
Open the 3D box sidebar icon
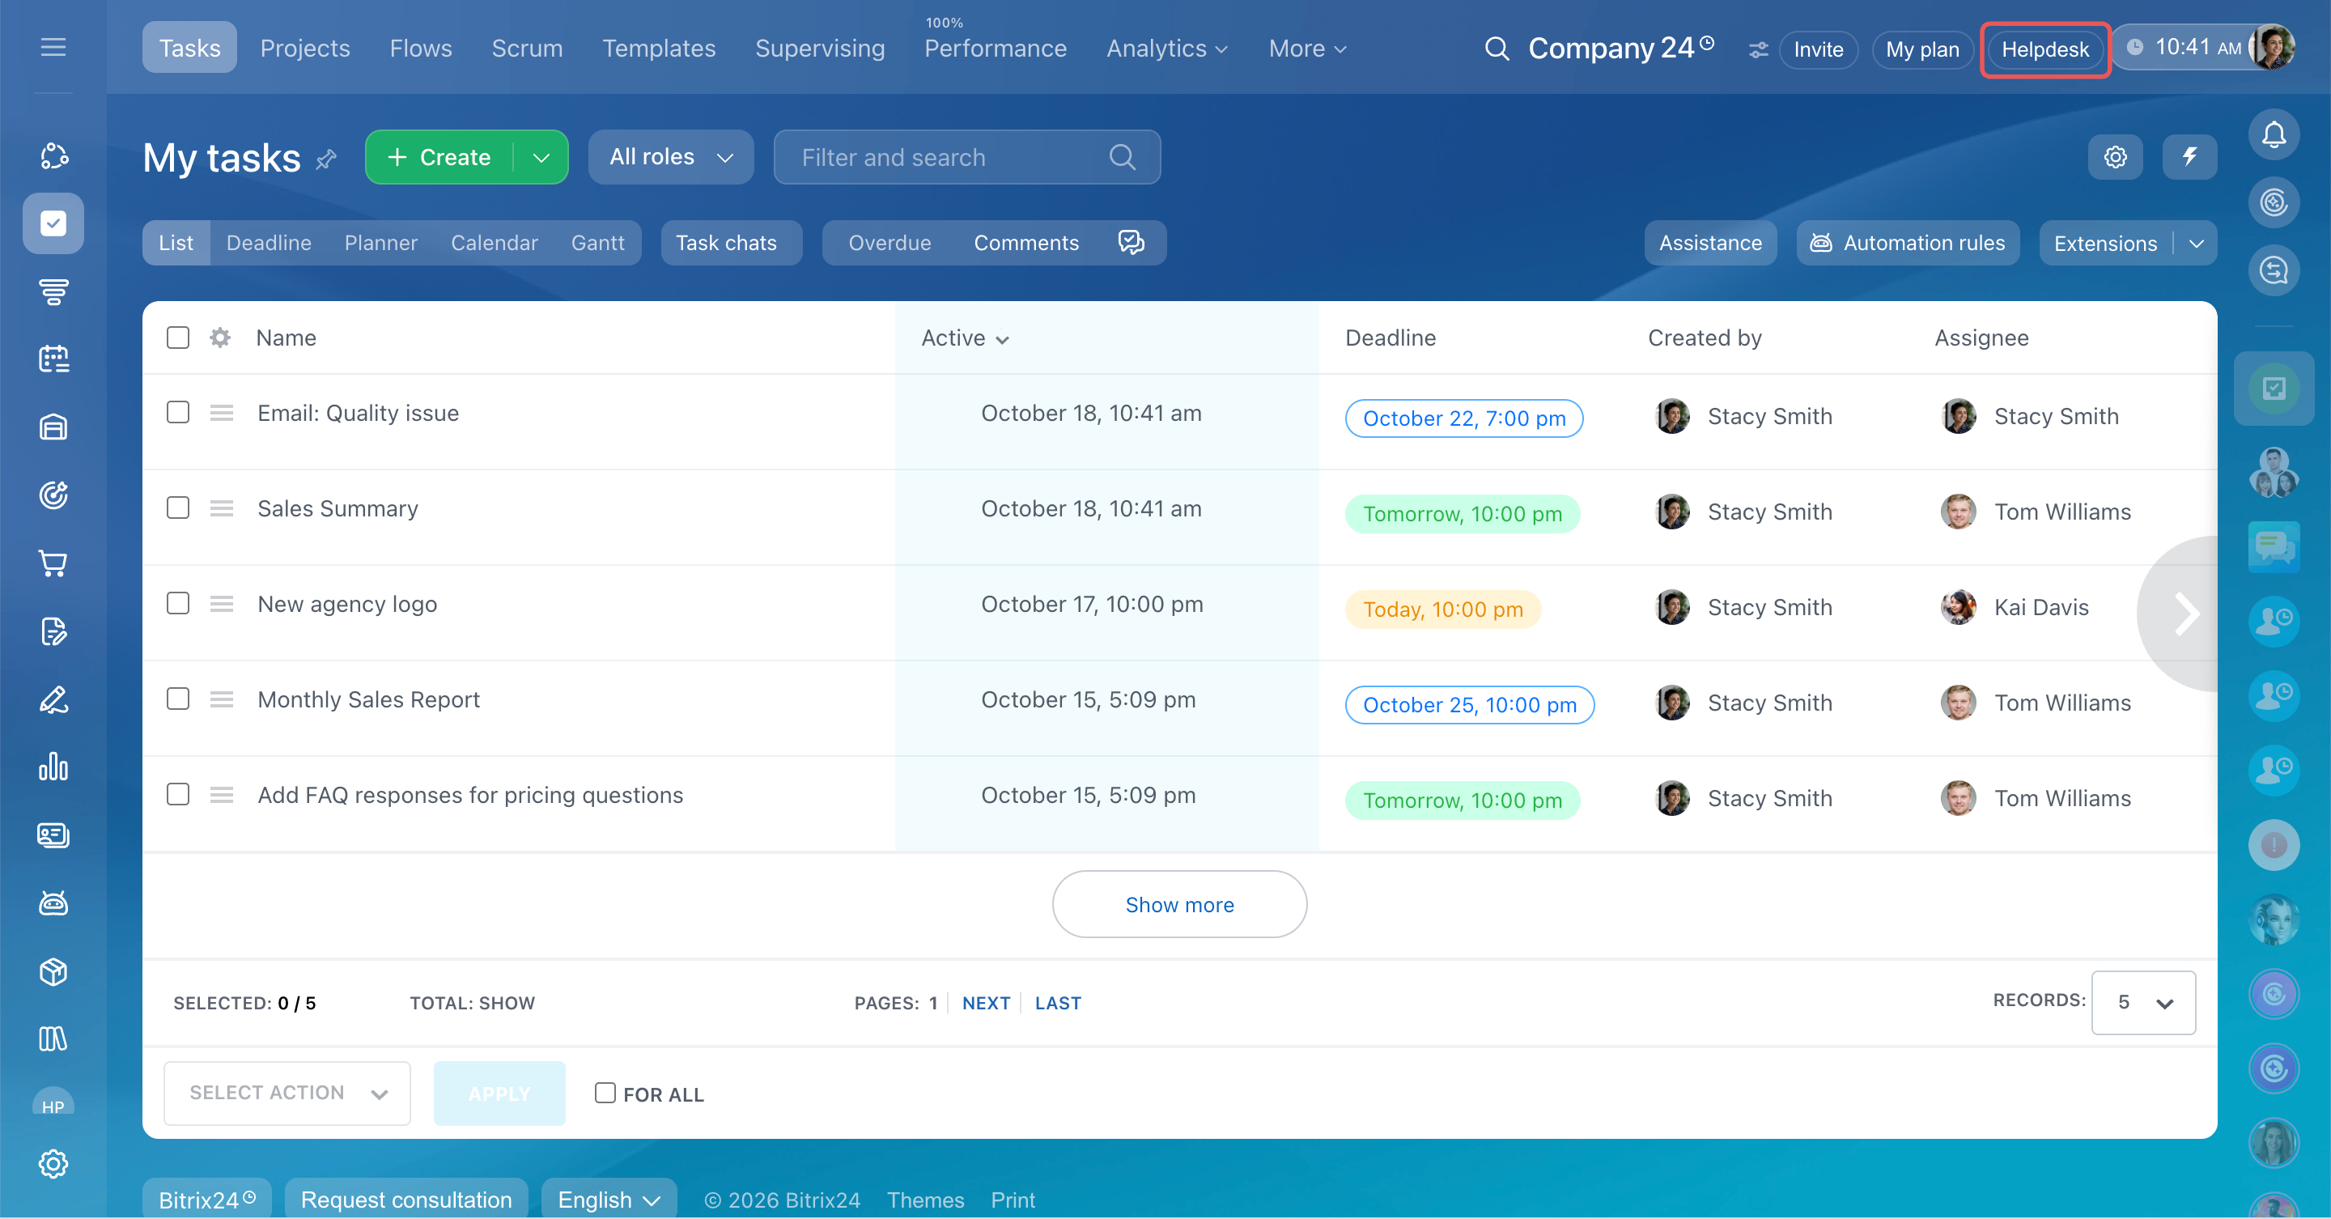pyautogui.click(x=53, y=971)
